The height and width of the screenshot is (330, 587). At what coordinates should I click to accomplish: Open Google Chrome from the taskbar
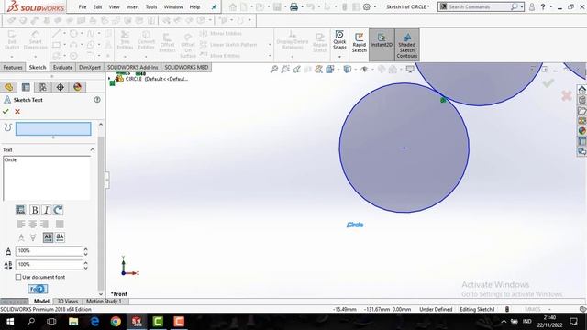point(116,322)
